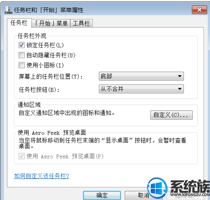Image resolution: width=210 pixels, height=200 pixels.
Task: Switch to the 工具栏 tab
Action: 81,23
